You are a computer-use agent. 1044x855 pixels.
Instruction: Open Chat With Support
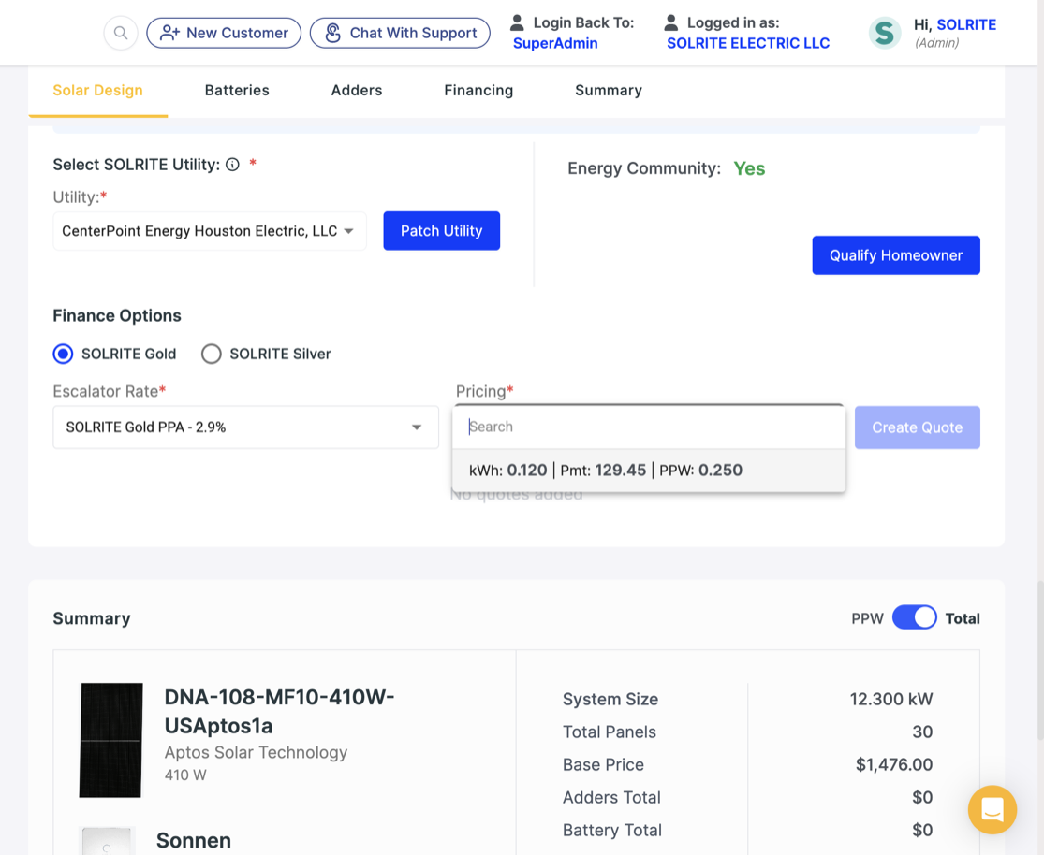[x=400, y=33]
